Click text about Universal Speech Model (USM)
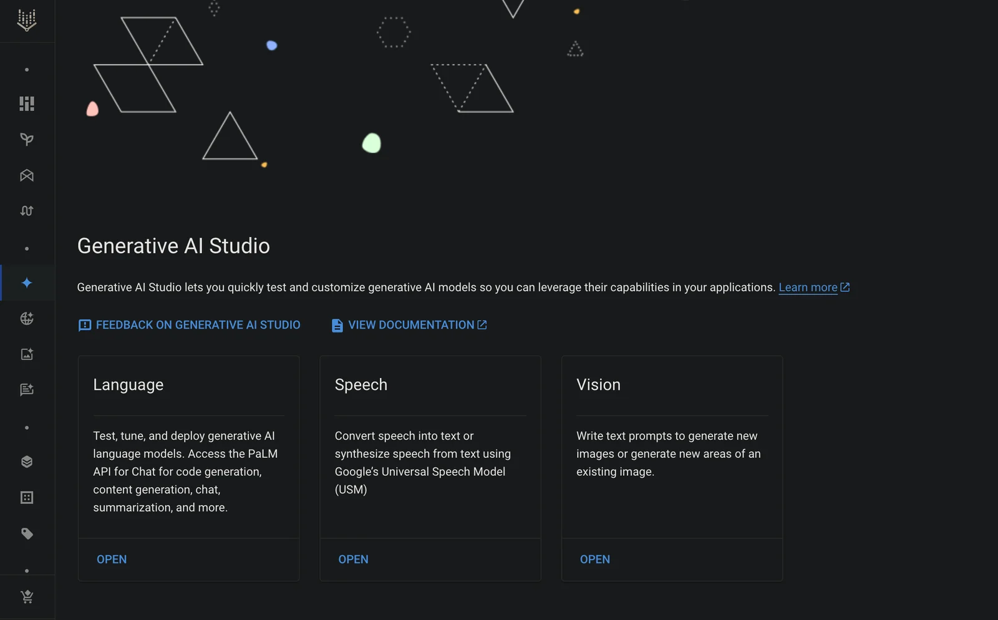 click(423, 463)
